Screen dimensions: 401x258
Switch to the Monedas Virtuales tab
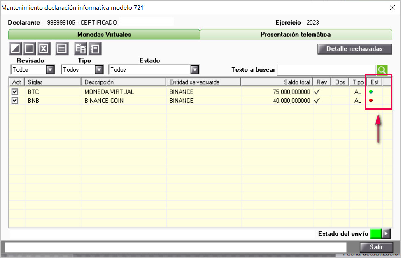click(x=104, y=34)
